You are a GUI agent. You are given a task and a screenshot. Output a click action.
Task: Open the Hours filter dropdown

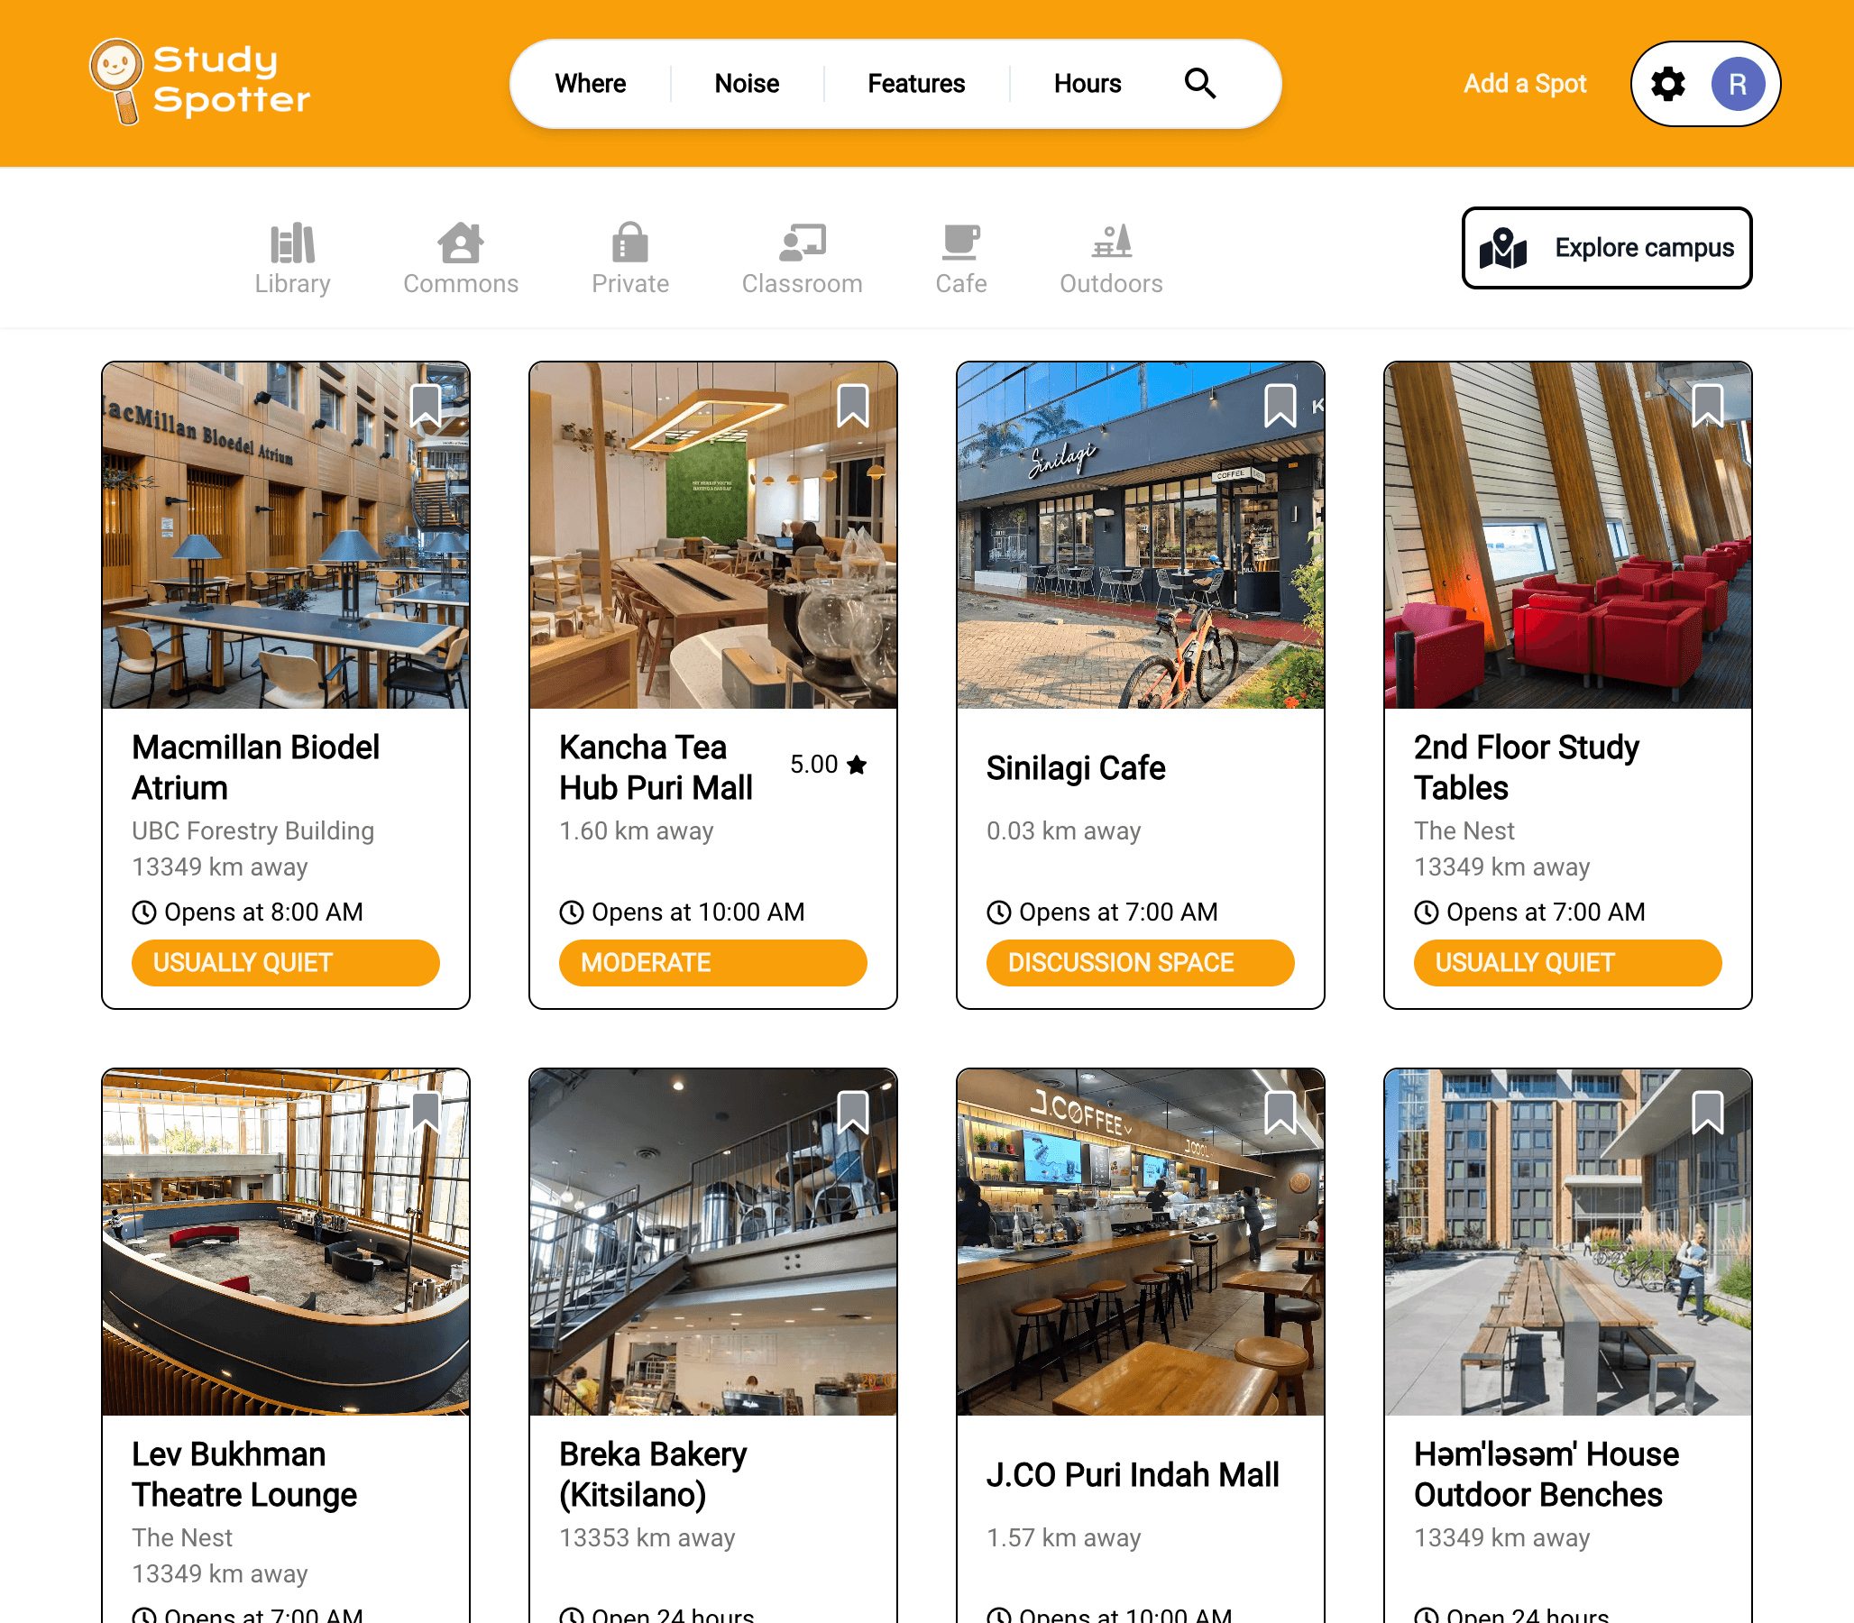pos(1088,83)
